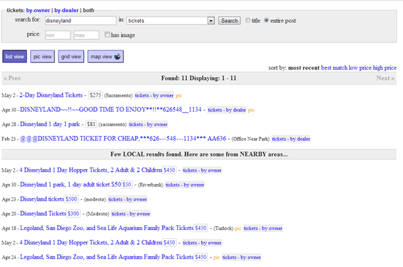
Task: Open Apr 20 Disneyland Tickets $300 listing
Action: (x=43, y=213)
